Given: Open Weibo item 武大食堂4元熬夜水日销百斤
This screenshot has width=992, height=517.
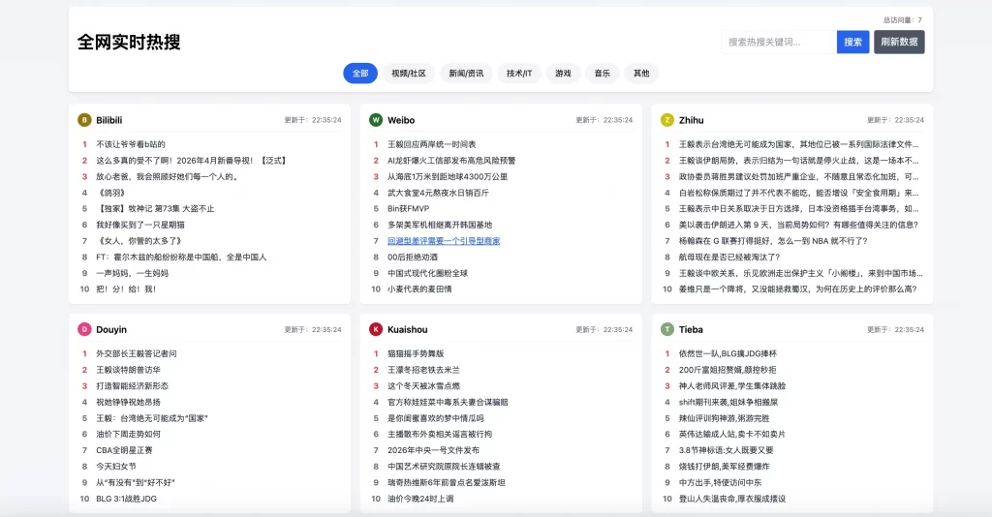Looking at the screenshot, I should pos(439,193).
